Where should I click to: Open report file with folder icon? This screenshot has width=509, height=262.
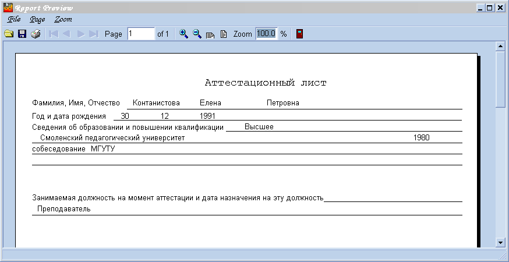pyautogui.click(x=9, y=34)
